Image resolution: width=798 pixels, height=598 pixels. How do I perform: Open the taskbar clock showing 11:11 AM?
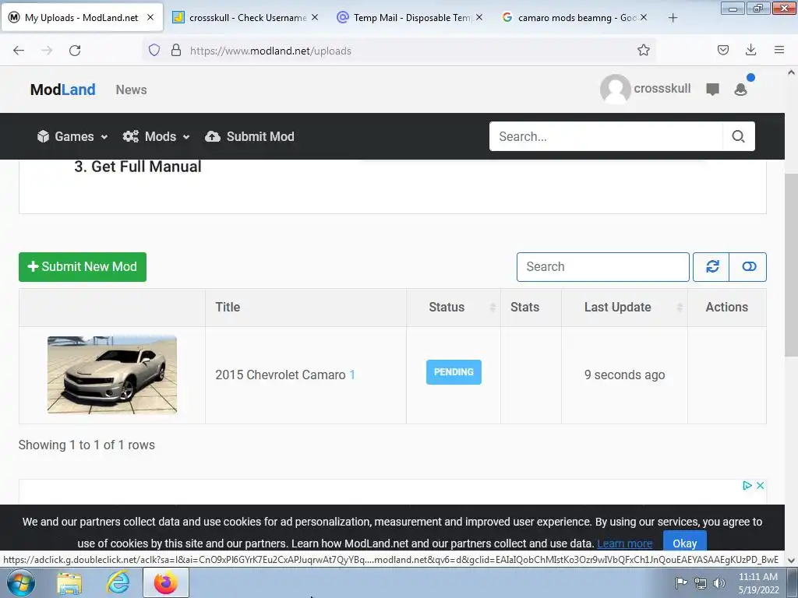758,583
